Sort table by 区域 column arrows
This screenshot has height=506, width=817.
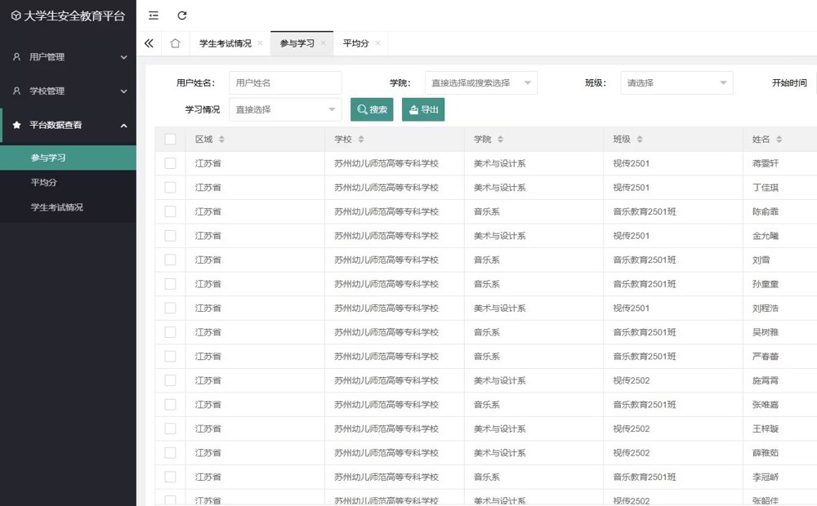coord(221,140)
